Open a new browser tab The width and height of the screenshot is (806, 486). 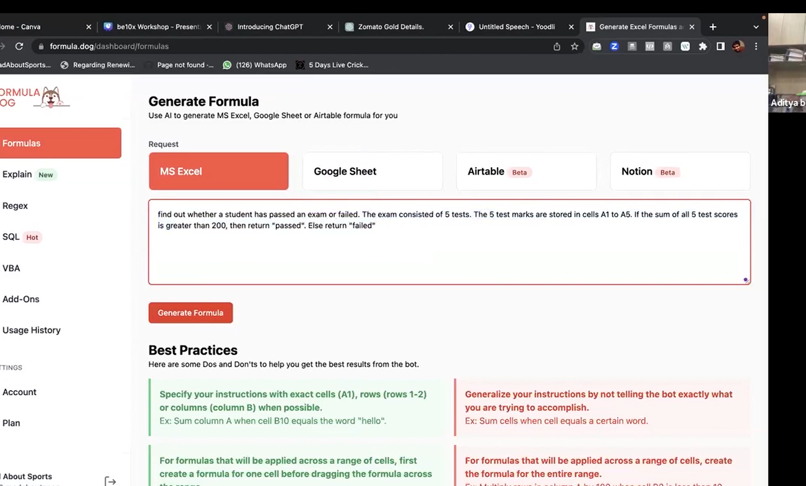[713, 27]
